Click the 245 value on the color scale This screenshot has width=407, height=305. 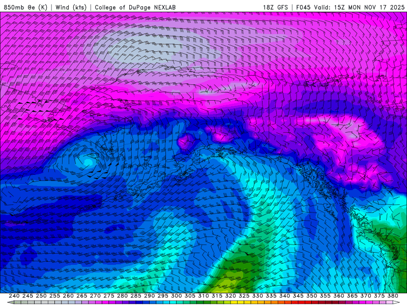tap(28, 296)
